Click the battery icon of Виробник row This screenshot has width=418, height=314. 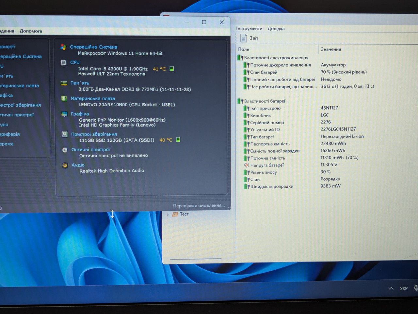246,115
